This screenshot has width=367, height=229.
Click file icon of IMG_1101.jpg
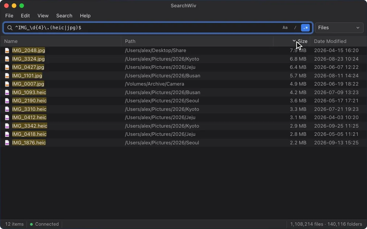tap(7, 76)
